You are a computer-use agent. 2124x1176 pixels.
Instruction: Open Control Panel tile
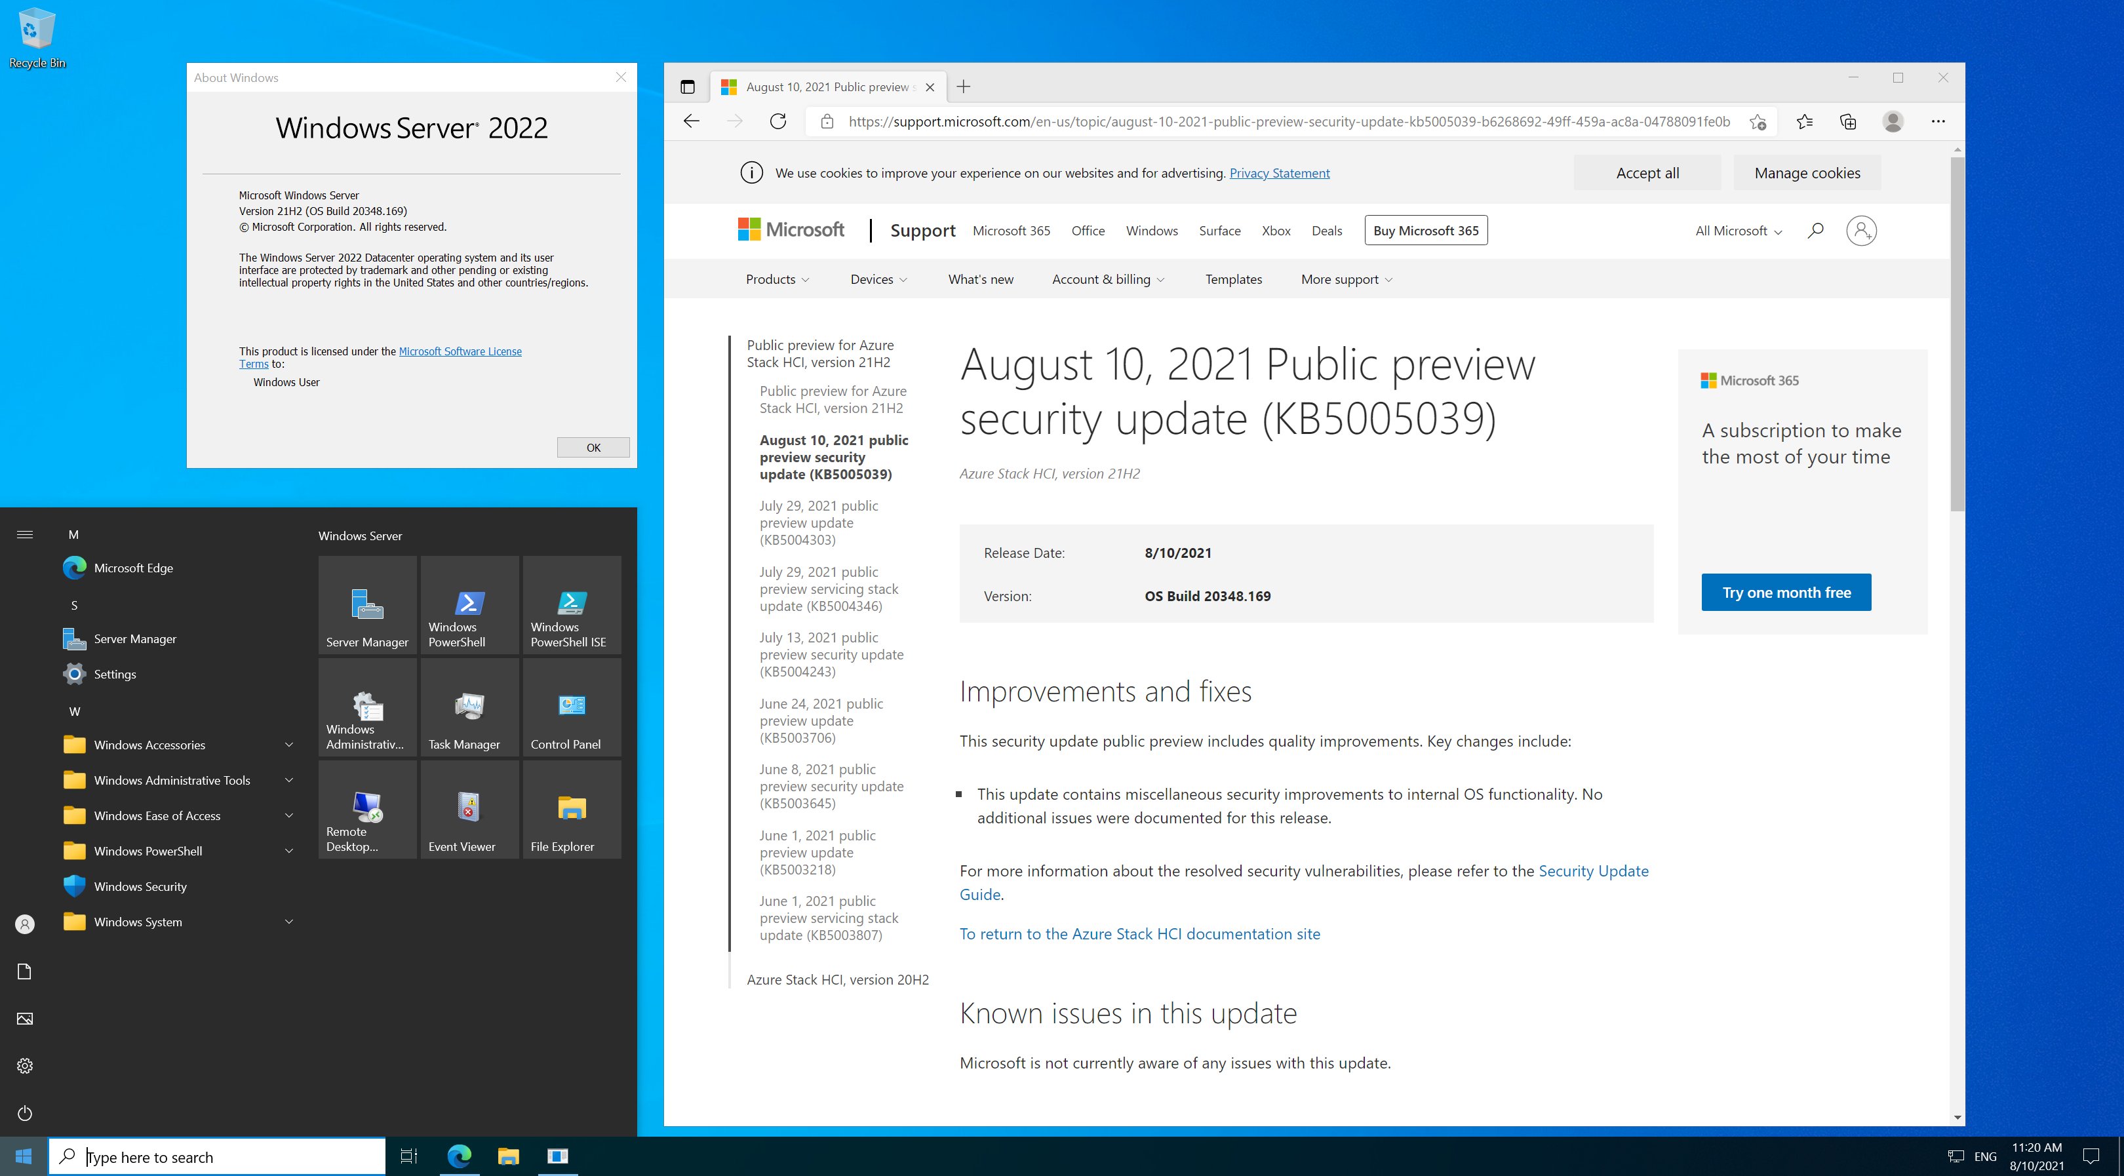point(572,707)
